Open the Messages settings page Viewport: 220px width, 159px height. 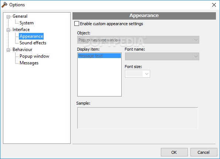tap(29, 63)
